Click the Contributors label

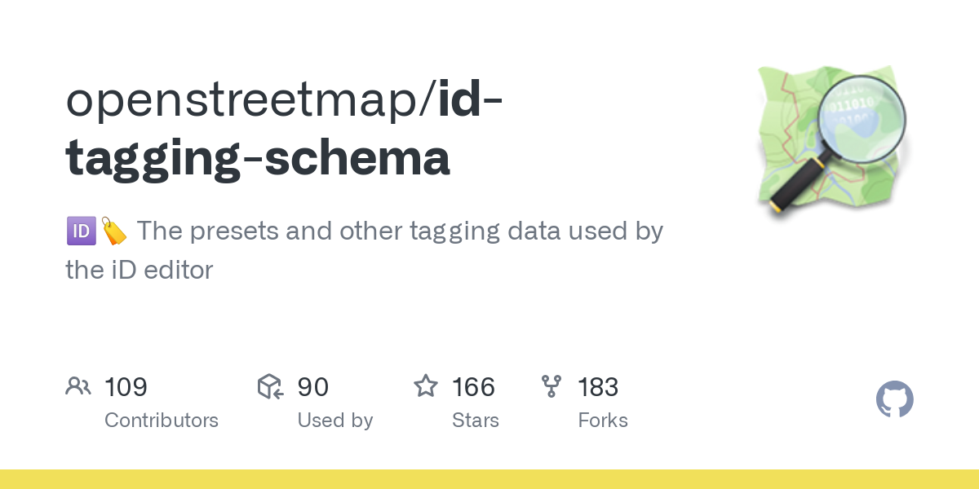pyautogui.click(x=162, y=421)
